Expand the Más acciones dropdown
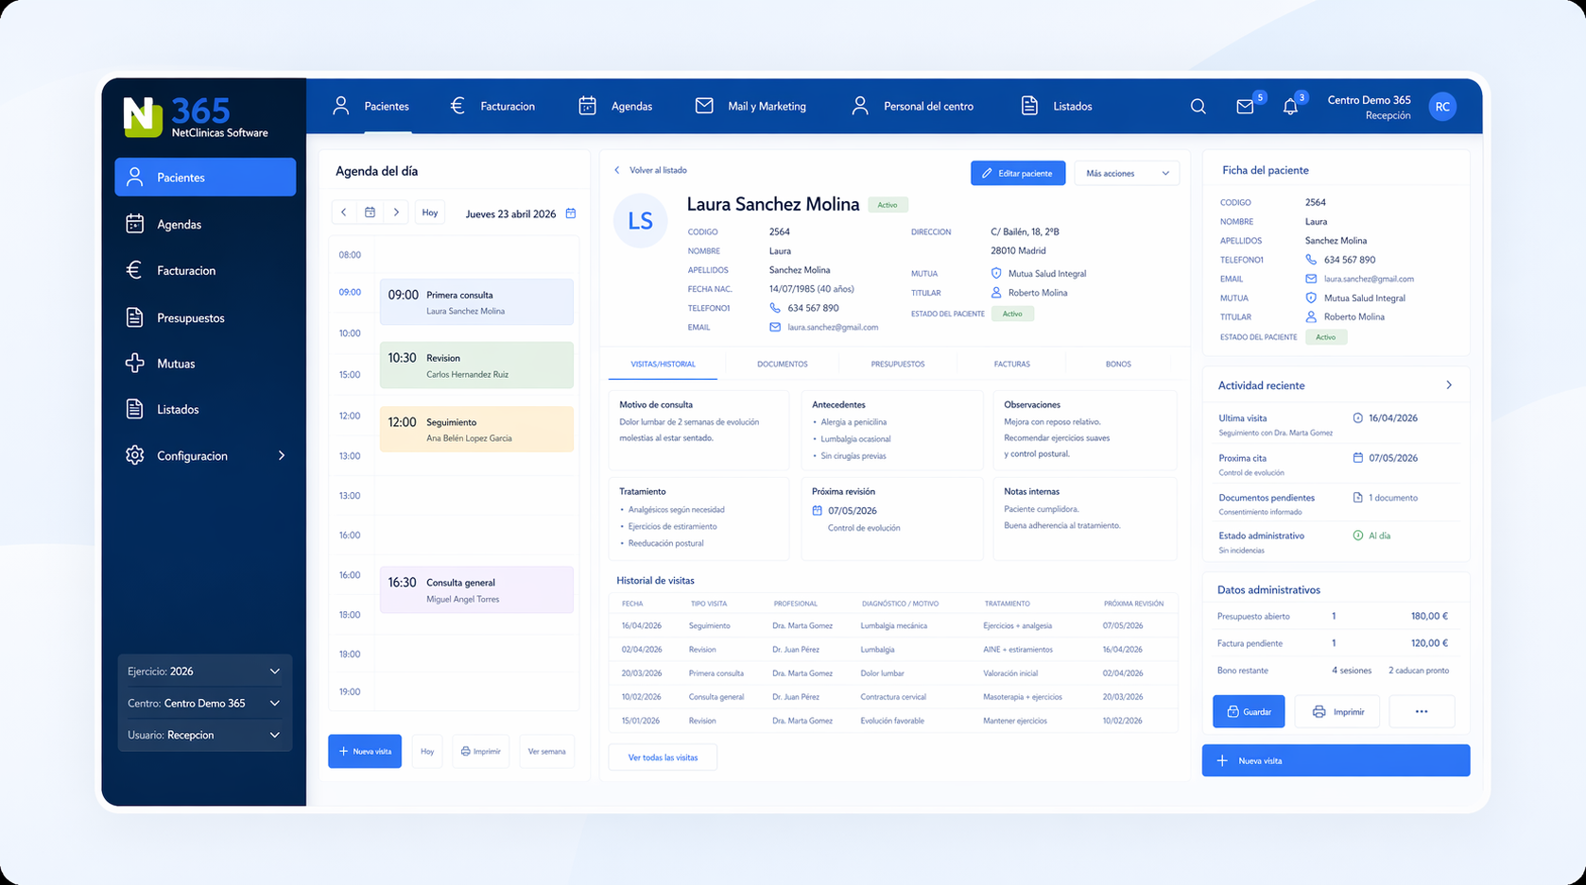The height and width of the screenshot is (885, 1586). (x=1126, y=174)
